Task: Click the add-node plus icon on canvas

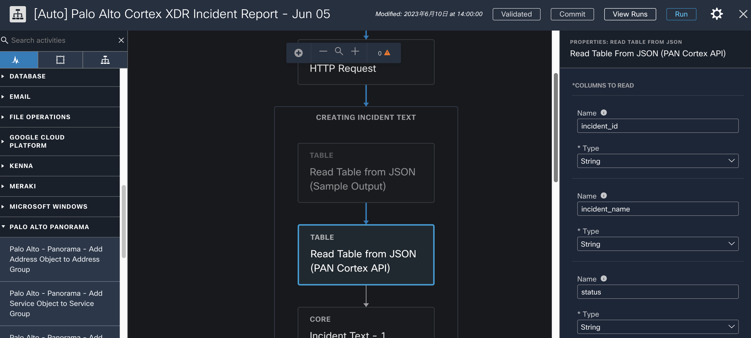Action: (298, 53)
